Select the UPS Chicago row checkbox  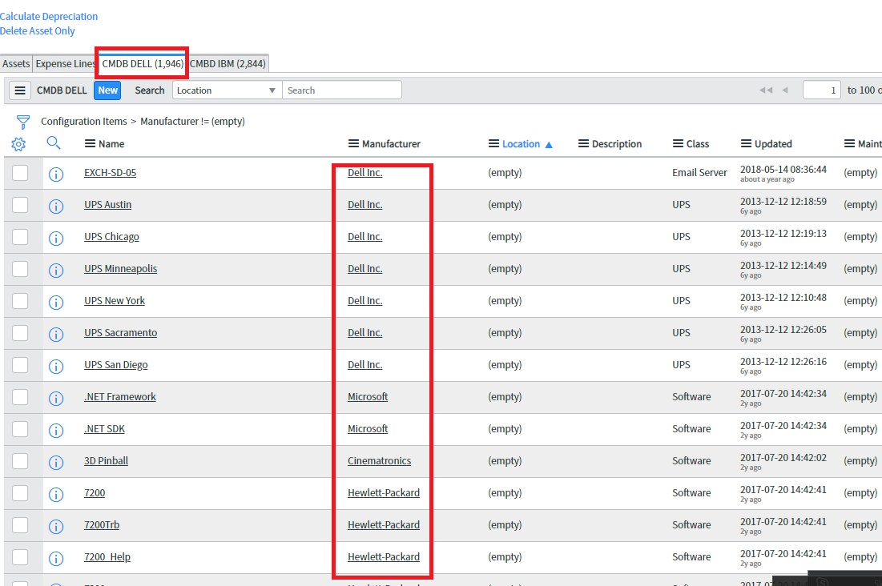[20, 237]
